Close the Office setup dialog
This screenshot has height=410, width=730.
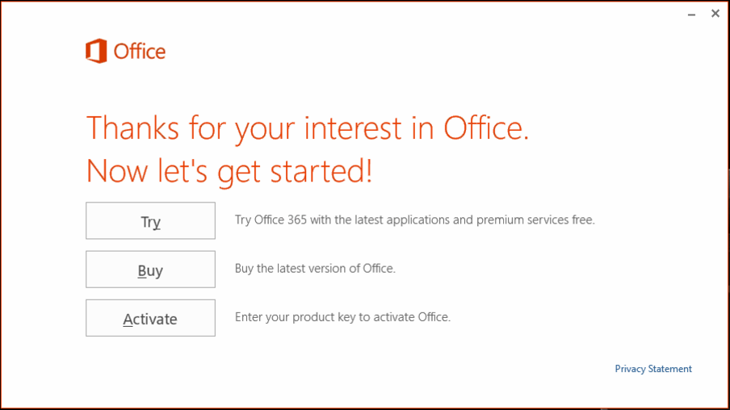pos(715,14)
